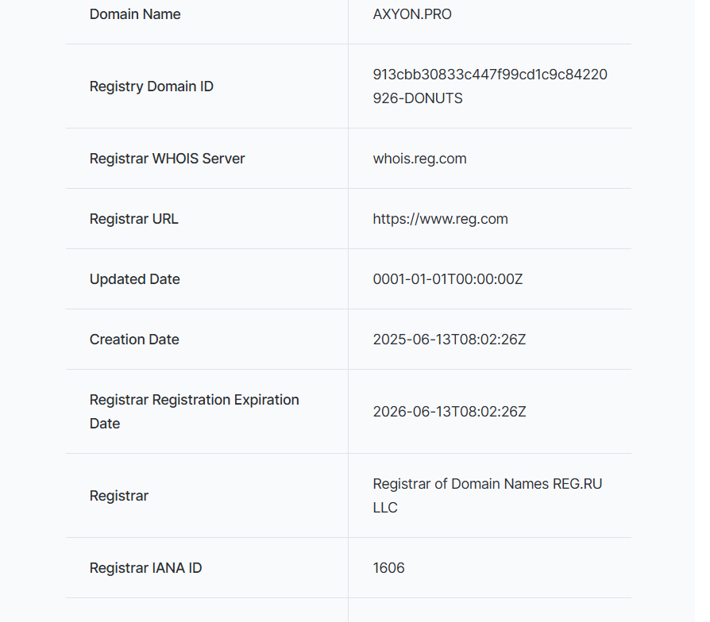Select the 1606 IANA ID value
This screenshot has width=710, height=622.
389,568
